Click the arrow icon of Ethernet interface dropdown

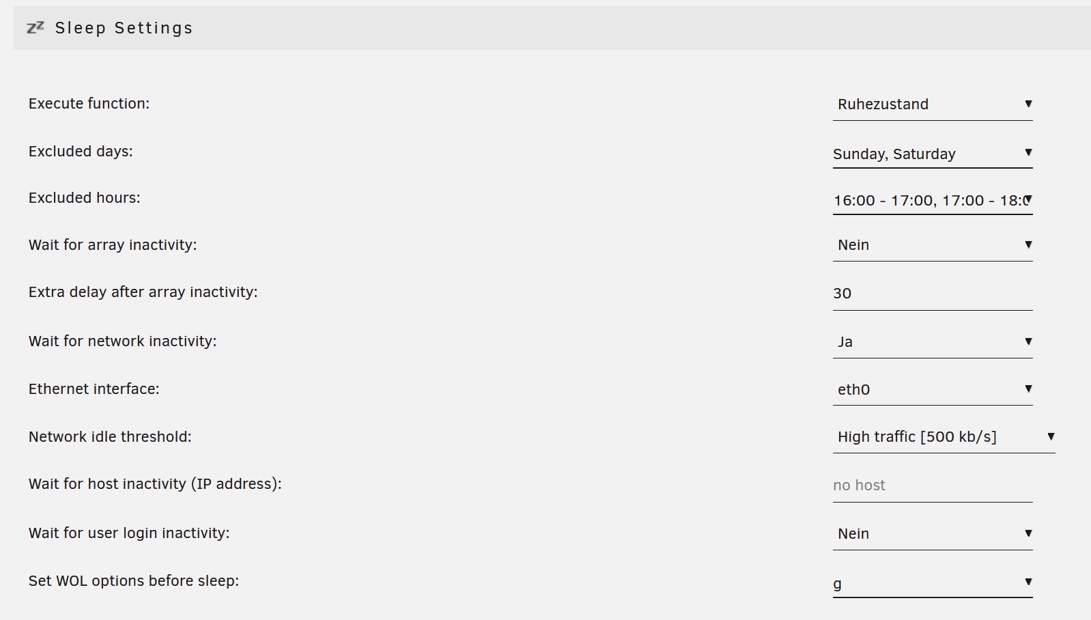[1028, 389]
